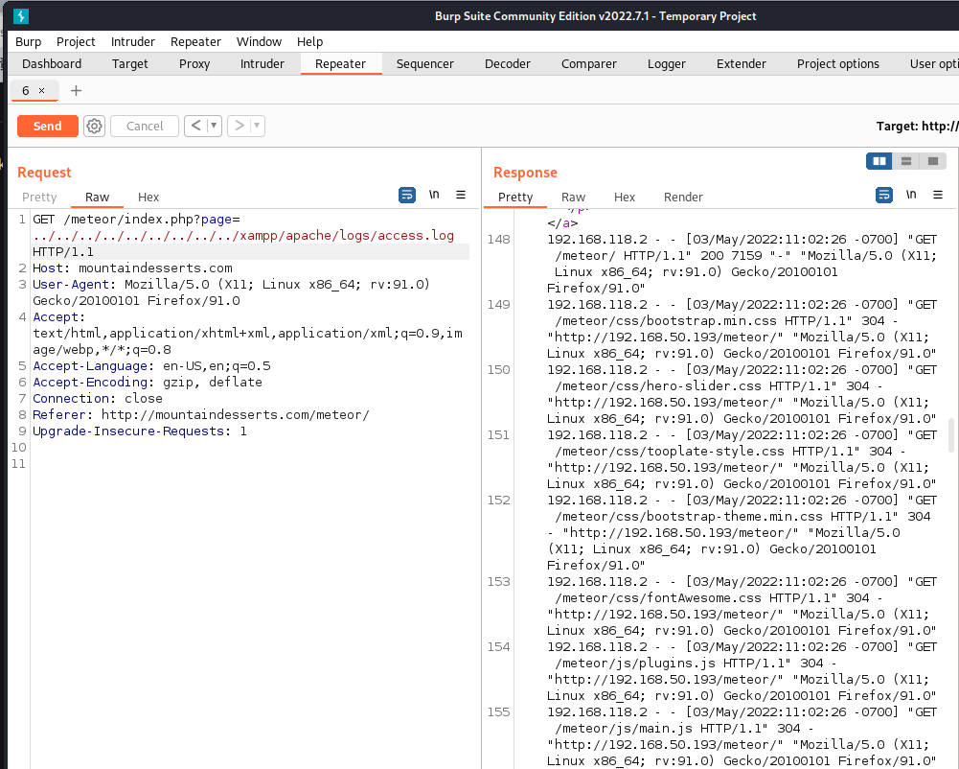Click response line 148 log entry
Image resolution: width=959 pixels, height=769 pixels.
point(742,264)
